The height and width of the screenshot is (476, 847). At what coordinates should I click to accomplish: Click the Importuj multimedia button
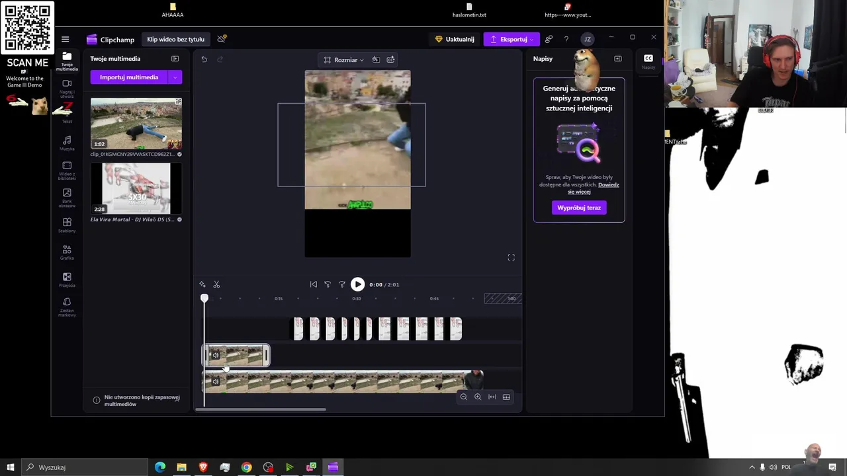[x=129, y=77]
